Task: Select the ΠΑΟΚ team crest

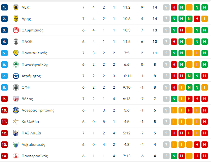Action: point(16,42)
